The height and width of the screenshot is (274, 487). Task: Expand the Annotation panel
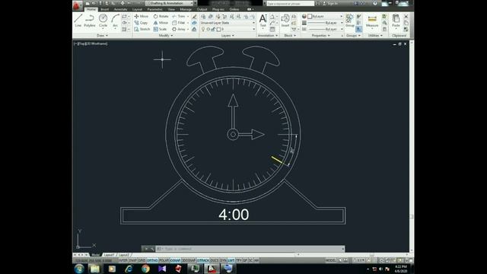[268, 36]
